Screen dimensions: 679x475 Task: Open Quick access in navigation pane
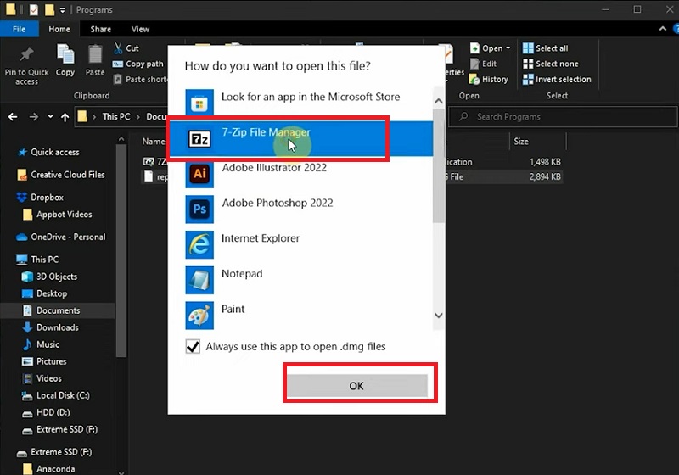(55, 153)
